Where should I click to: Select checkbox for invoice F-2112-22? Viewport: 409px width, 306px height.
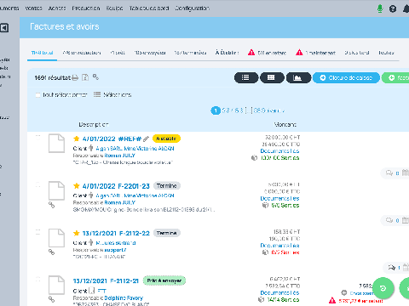click(x=37, y=232)
